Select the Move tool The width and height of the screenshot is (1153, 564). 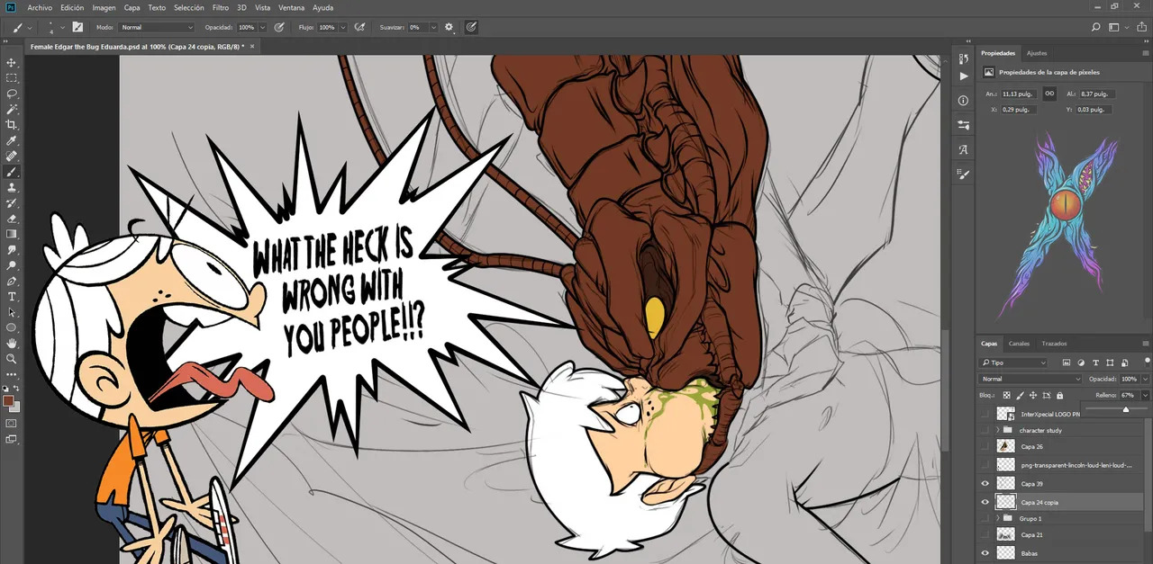pos(12,62)
